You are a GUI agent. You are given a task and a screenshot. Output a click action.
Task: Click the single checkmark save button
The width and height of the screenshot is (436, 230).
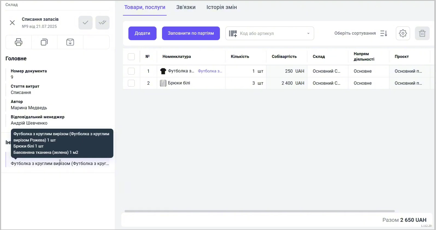86,23
